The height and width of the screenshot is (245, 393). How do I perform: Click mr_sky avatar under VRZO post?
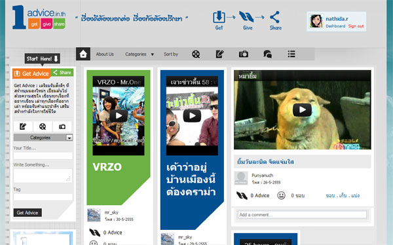(94, 215)
